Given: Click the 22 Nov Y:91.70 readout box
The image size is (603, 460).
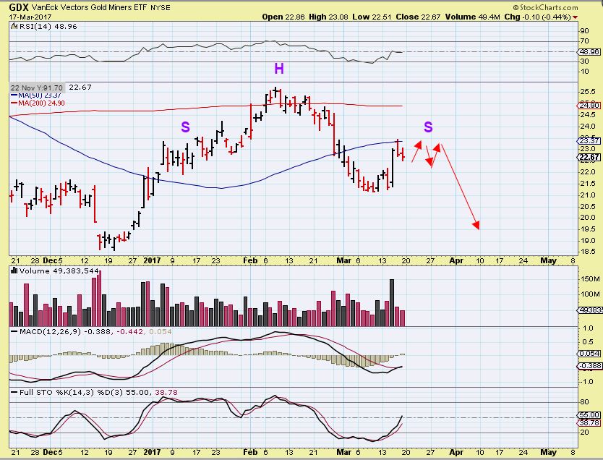Looking at the screenshot, I should [x=37, y=88].
